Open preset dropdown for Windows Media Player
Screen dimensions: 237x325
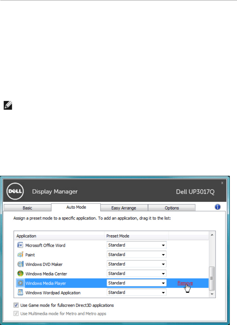click(136, 283)
